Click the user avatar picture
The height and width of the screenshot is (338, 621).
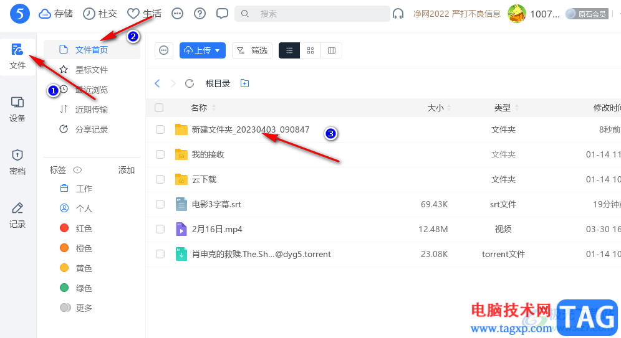(517, 14)
